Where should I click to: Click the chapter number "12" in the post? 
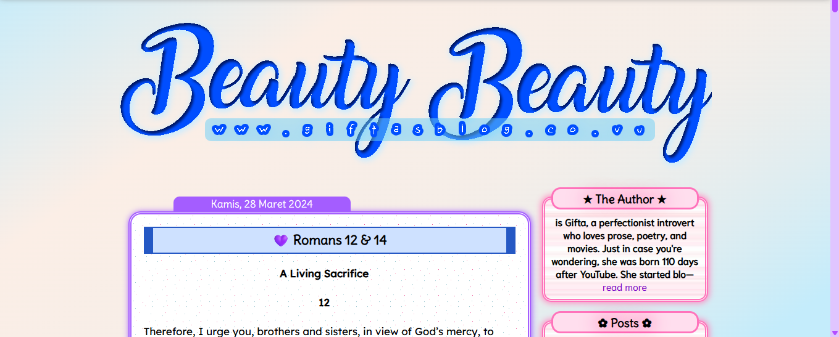click(x=324, y=302)
